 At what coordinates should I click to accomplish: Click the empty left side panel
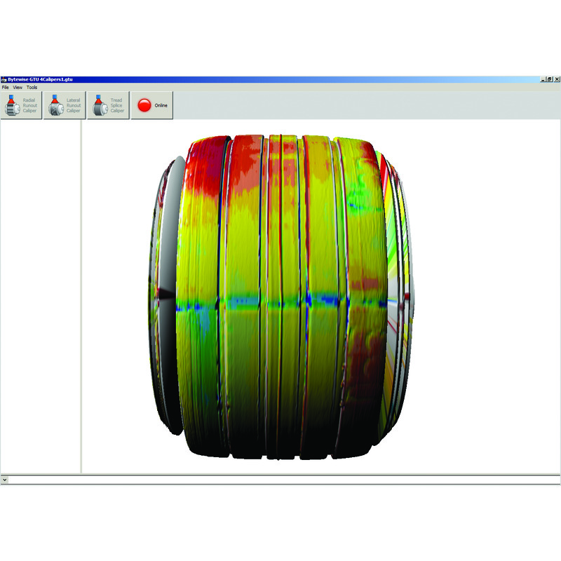click(40, 295)
